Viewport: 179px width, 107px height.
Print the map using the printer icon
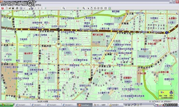point(17,8)
